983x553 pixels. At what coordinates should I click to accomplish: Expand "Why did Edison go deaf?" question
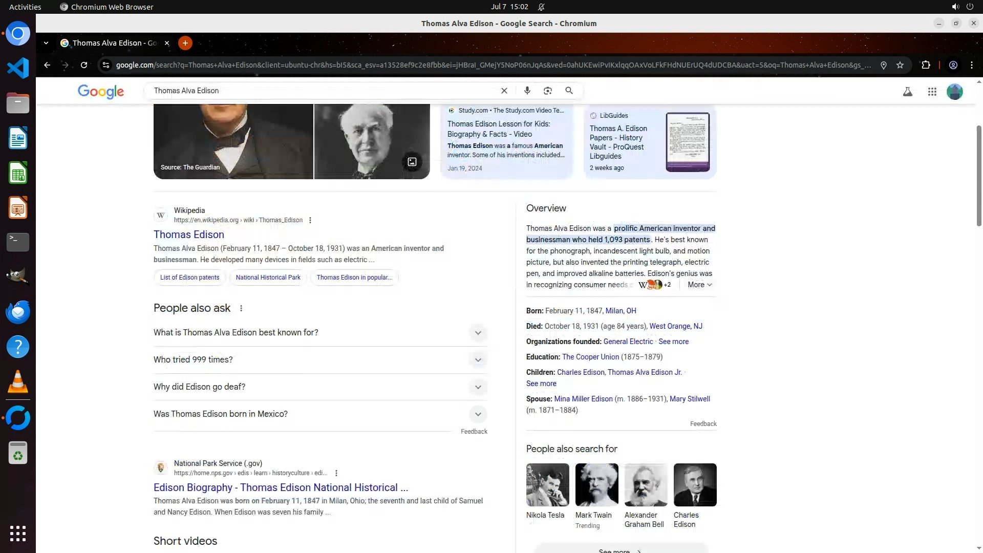tap(478, 387)
